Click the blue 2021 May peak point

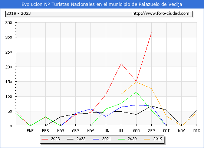click(91, 109)
